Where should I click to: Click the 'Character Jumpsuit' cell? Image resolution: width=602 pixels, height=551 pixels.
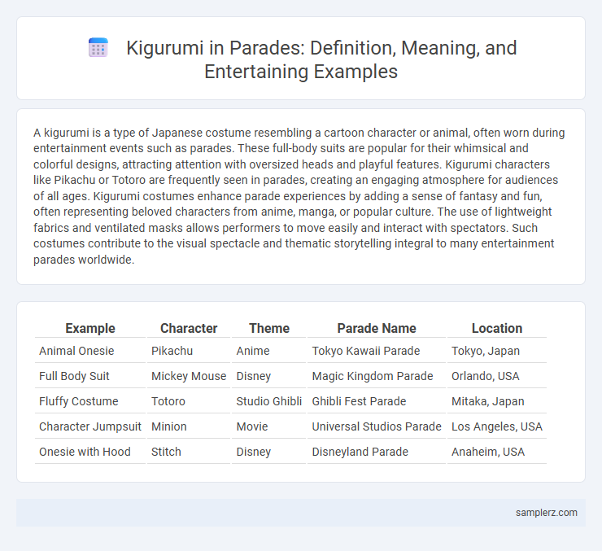pyautogui.click(x=90, y=426)
